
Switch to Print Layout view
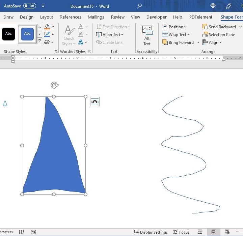pos(213,232)
